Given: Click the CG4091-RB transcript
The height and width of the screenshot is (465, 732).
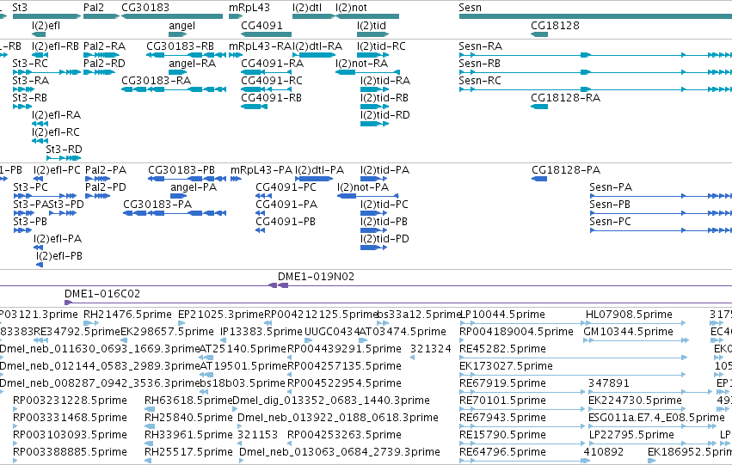Looking at the screenshot, I should [254, 107].
